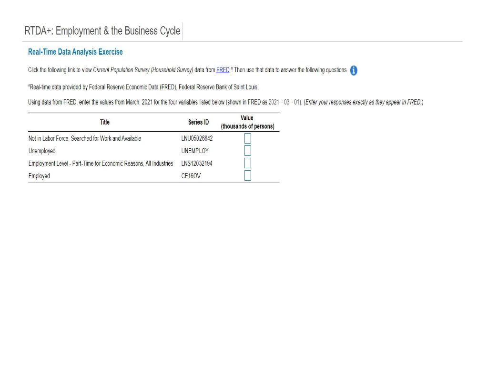
Task: Select the UNEMPLOY series ID text
Action: [194, 151]
